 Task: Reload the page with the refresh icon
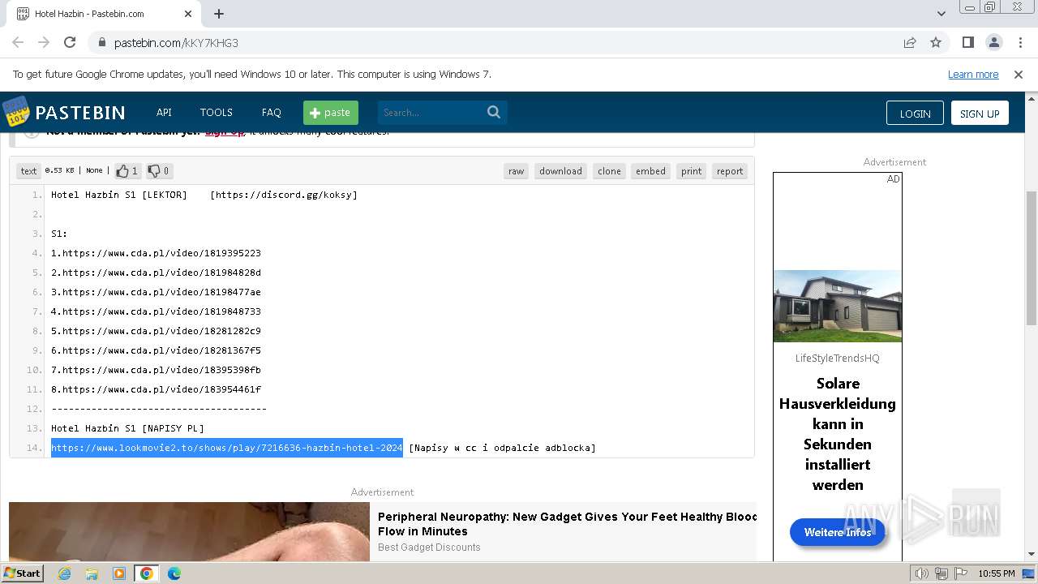pos(70,42)
